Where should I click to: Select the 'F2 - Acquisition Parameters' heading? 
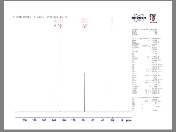click(147, 39)
